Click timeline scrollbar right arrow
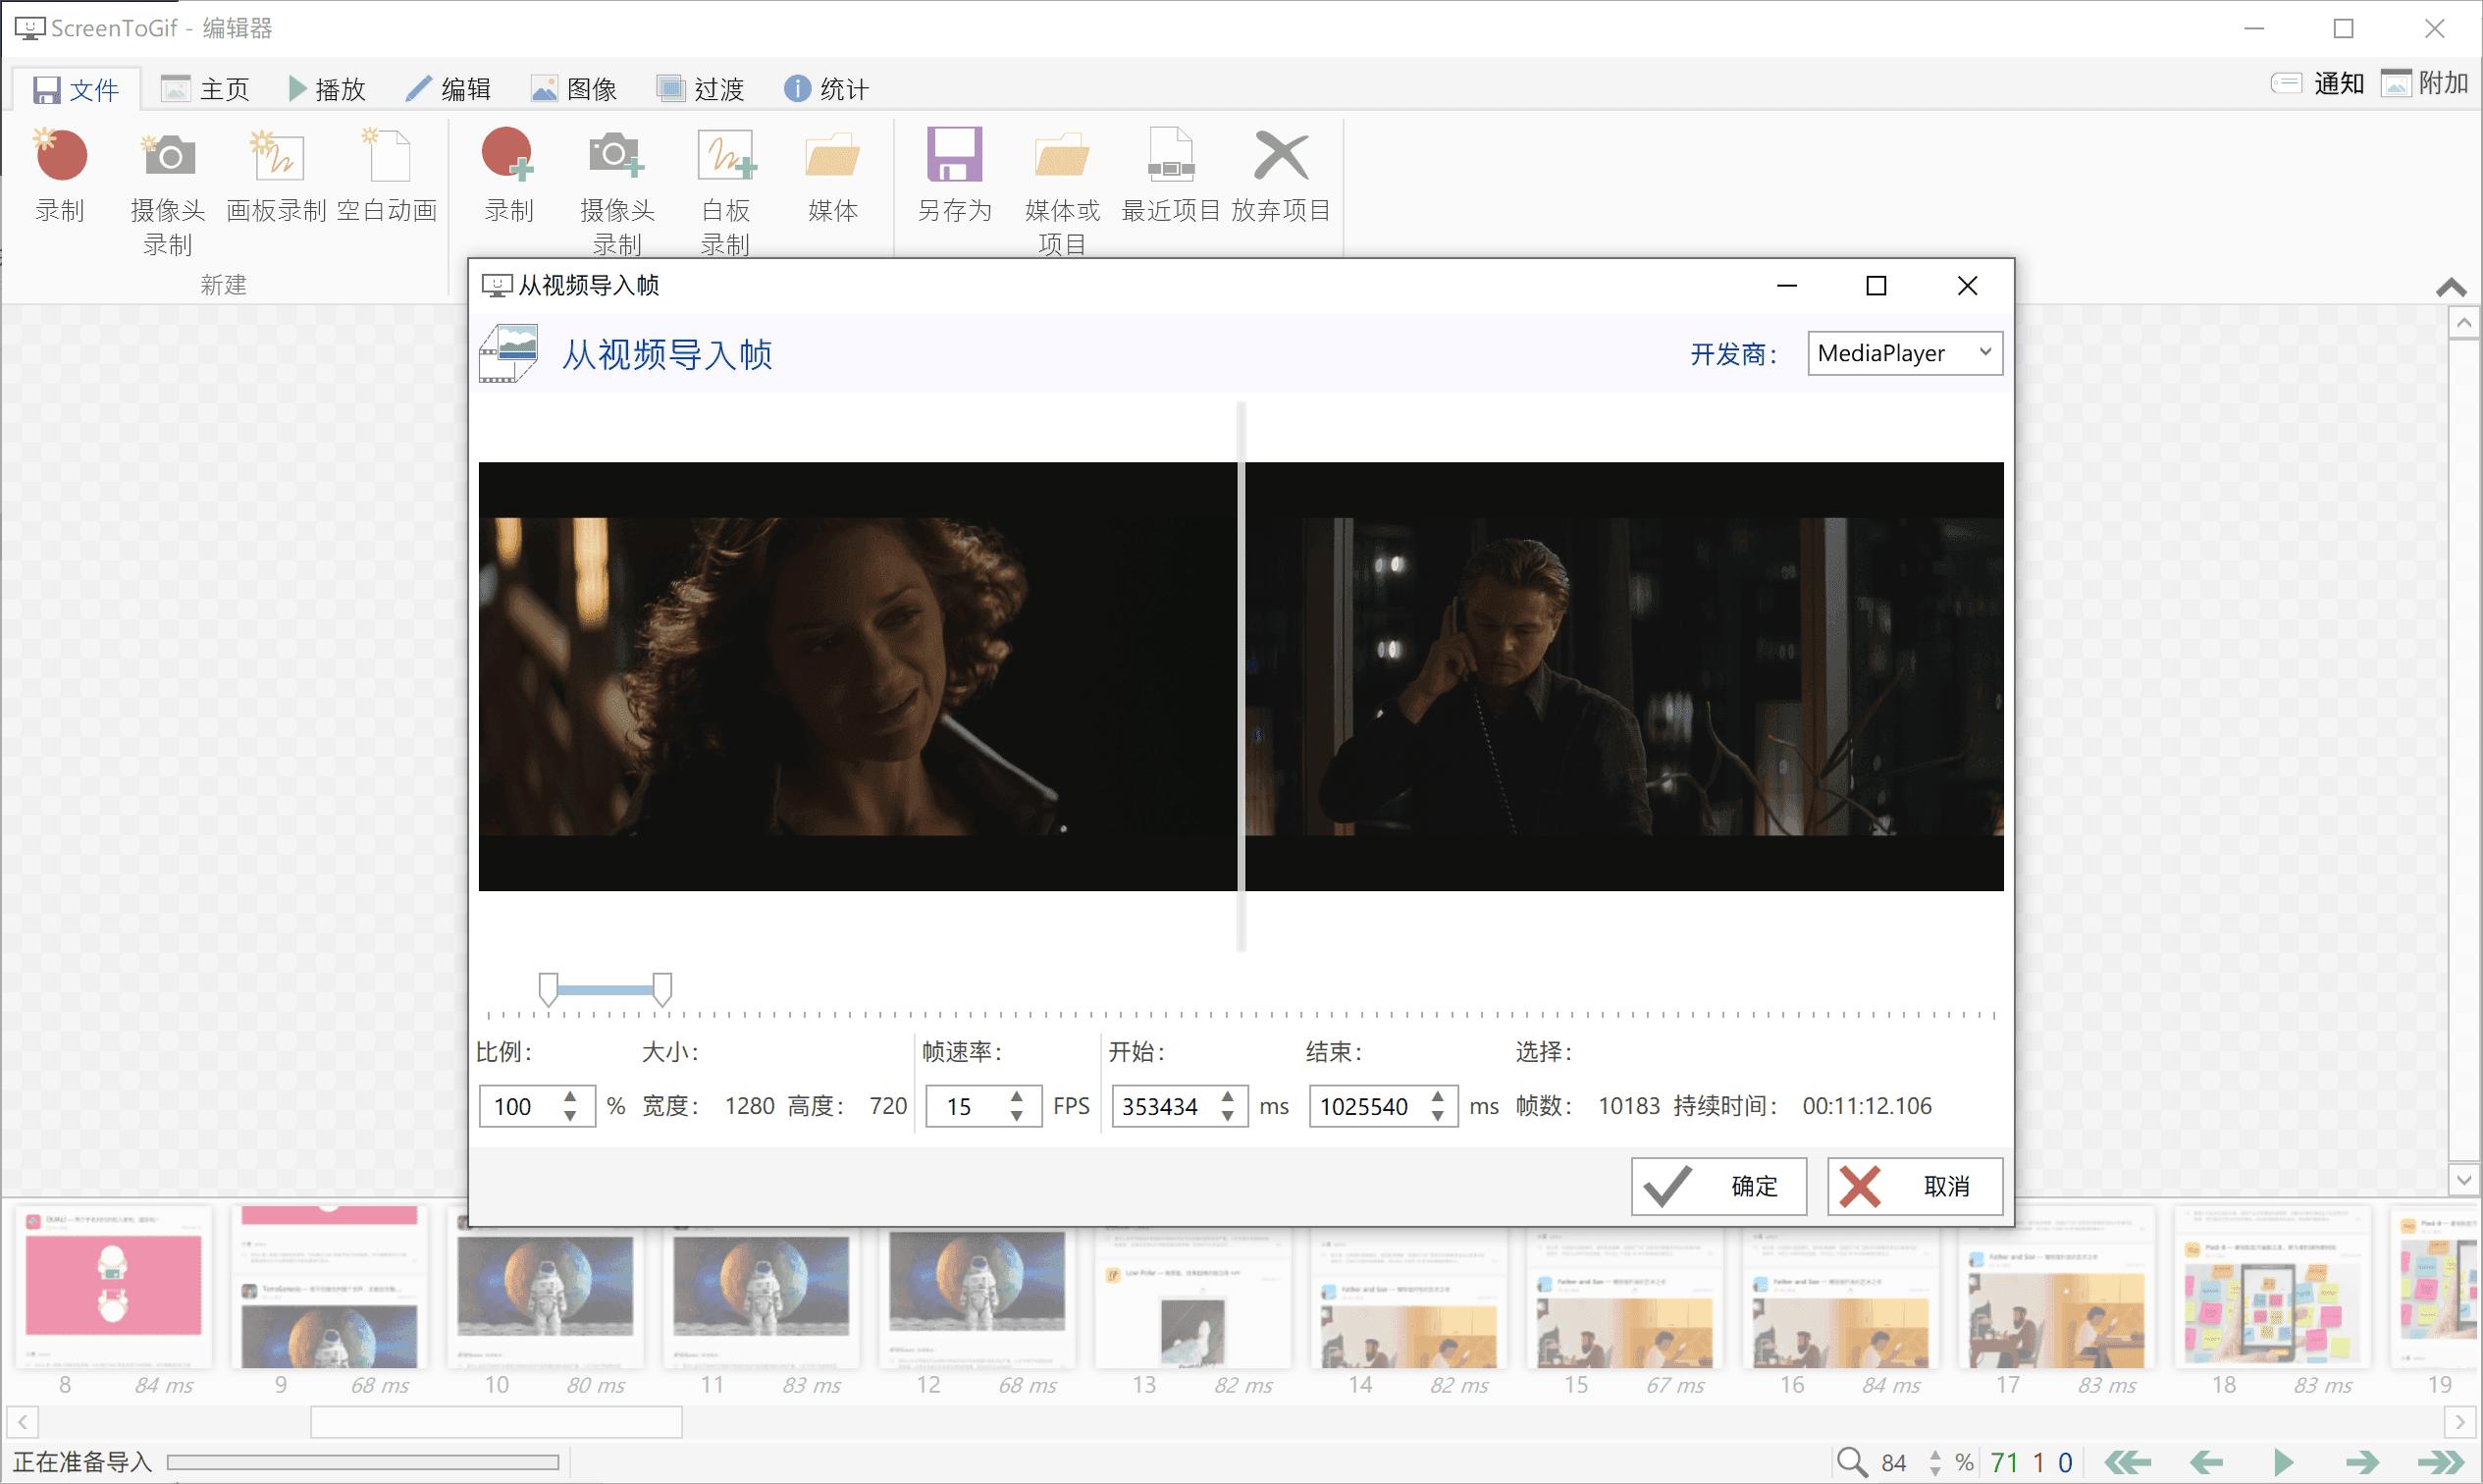The width and height of the screenshot is (2483, 1484). [2460, 1422]
